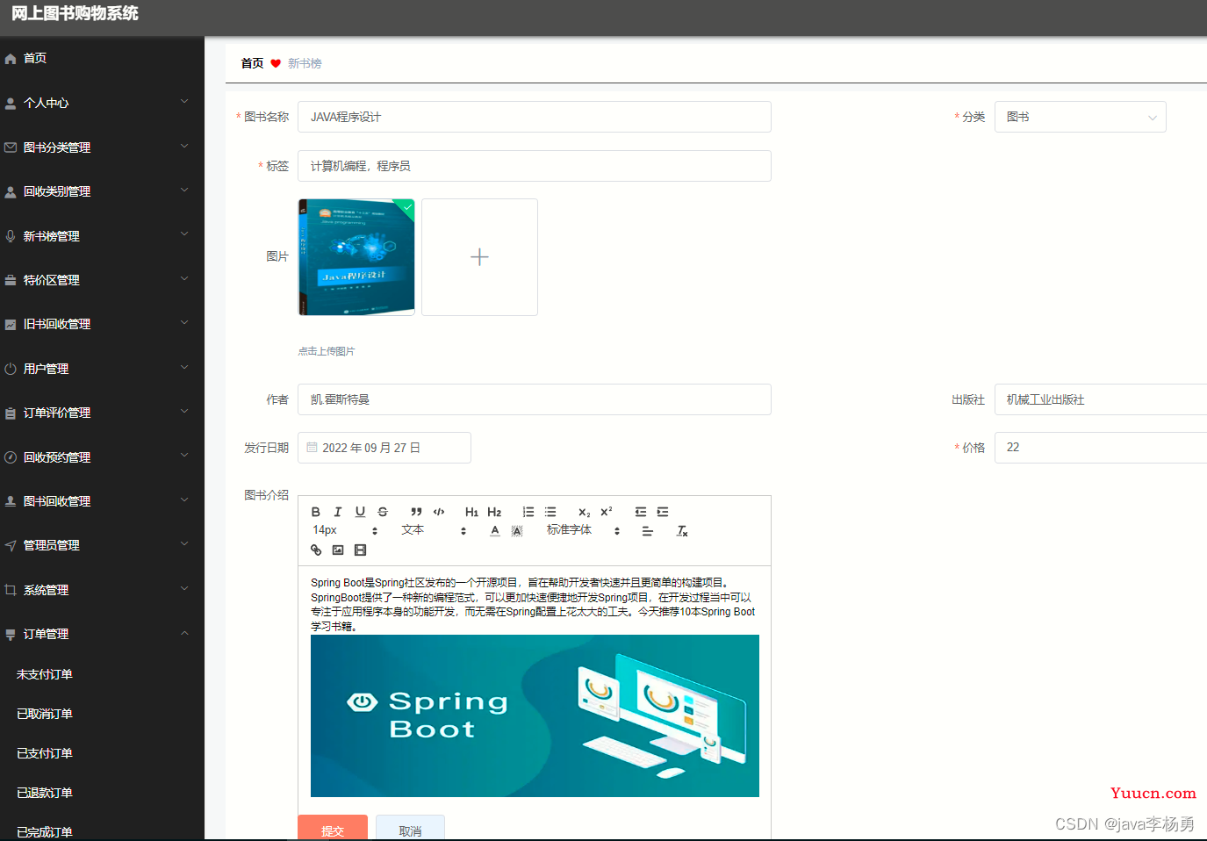Click the 标签 tags input field
The height and width of the screenshot is (841, 1207).
coord(535,166)
